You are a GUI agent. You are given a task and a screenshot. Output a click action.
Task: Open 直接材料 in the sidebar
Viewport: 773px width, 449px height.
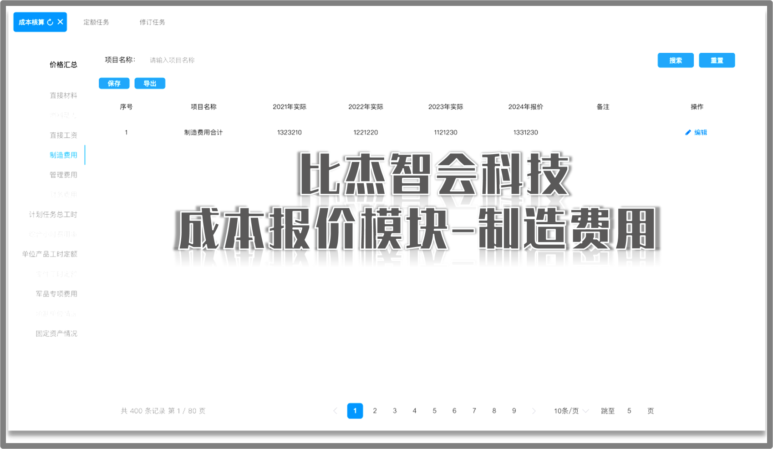63,96
